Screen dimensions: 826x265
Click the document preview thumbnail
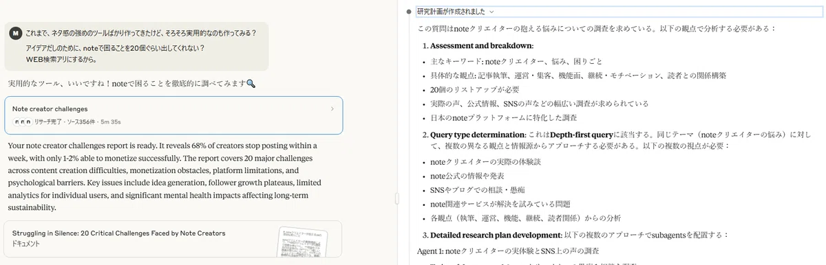[x=301, y=243]
